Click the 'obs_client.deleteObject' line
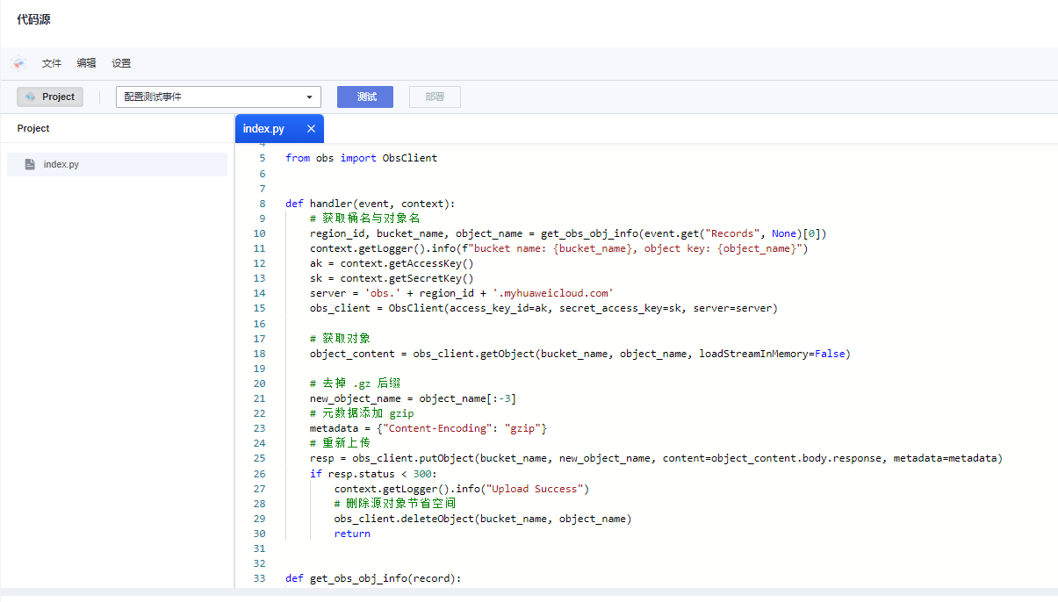The image size is (1058, 602). tap(483, 519)
